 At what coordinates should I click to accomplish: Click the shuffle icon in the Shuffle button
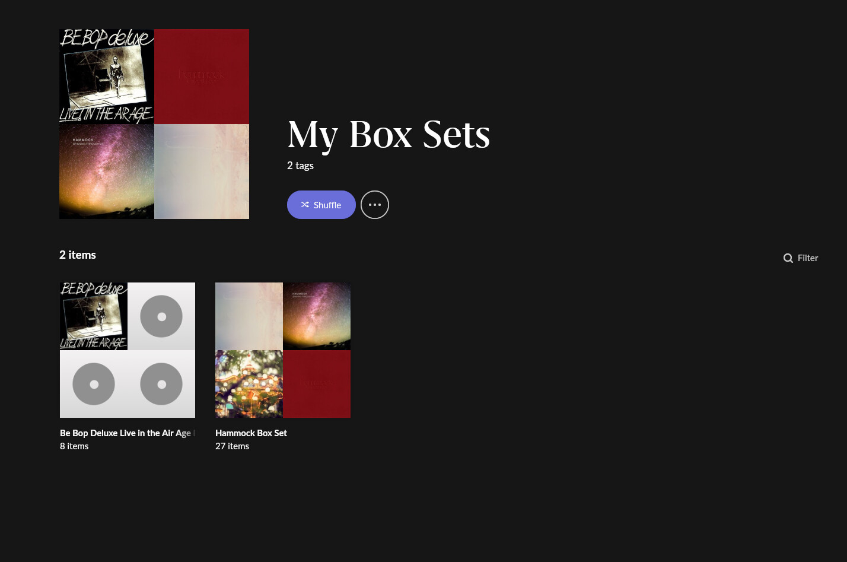[305, 205]
